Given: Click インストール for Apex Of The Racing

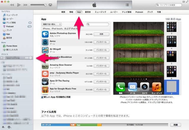Looking at the screenshot, I should tap(101, 82).
